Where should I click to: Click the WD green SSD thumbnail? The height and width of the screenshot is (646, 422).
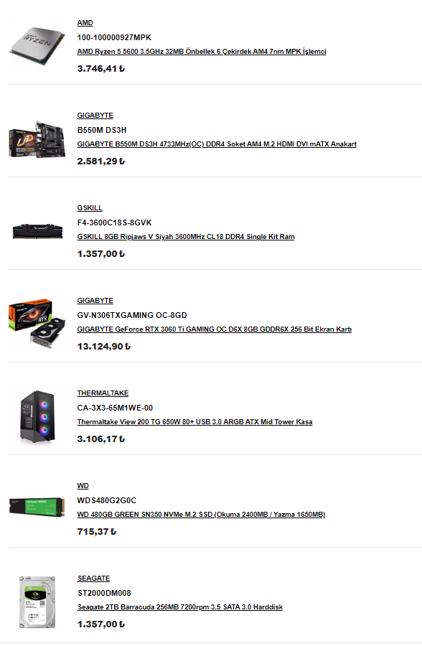click(x=37, y=507)
